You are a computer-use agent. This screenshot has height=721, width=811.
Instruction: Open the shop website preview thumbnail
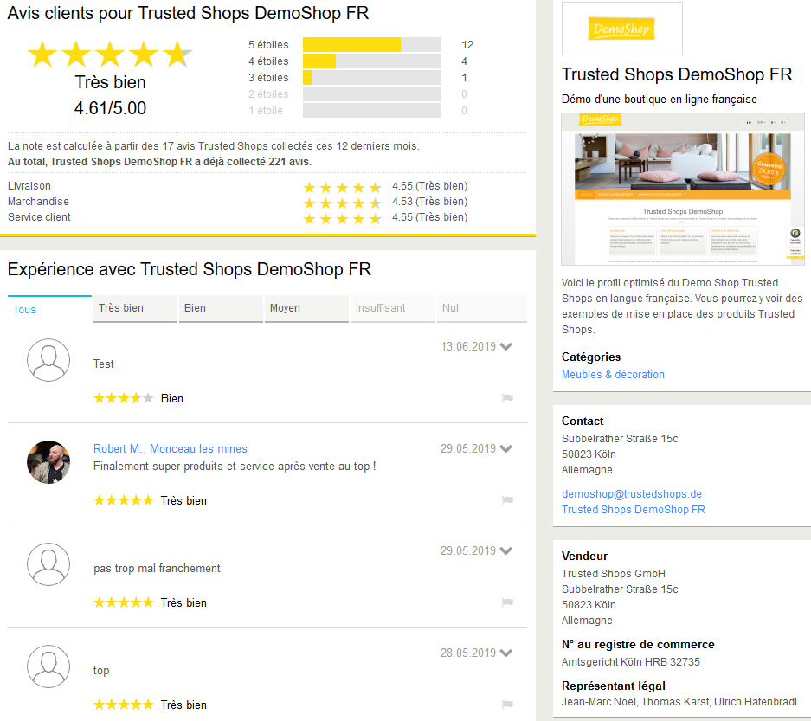[683, 189]
